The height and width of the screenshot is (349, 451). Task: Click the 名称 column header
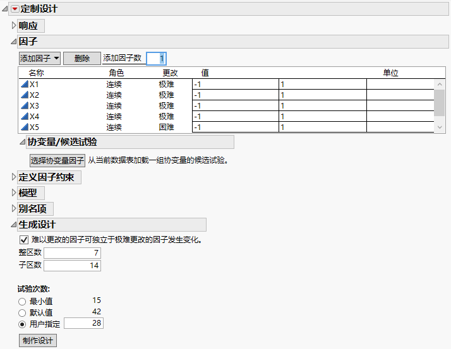pos(36,73)
